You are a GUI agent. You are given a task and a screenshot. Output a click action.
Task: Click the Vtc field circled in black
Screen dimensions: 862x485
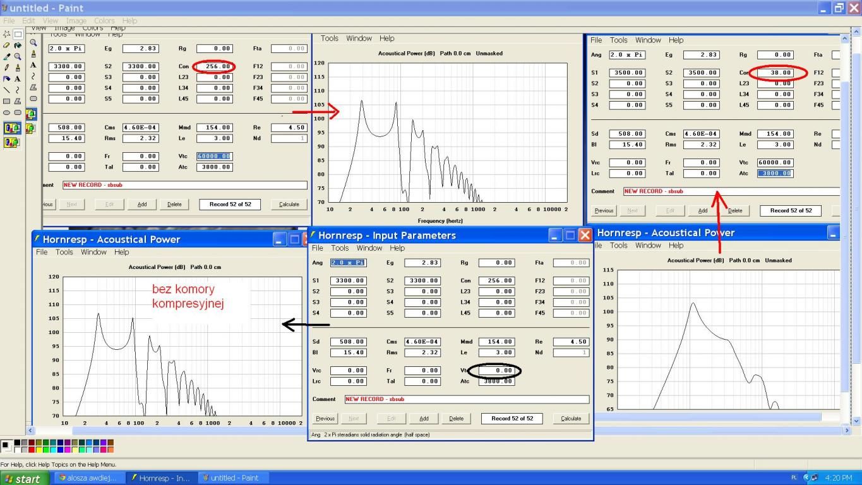496,371
